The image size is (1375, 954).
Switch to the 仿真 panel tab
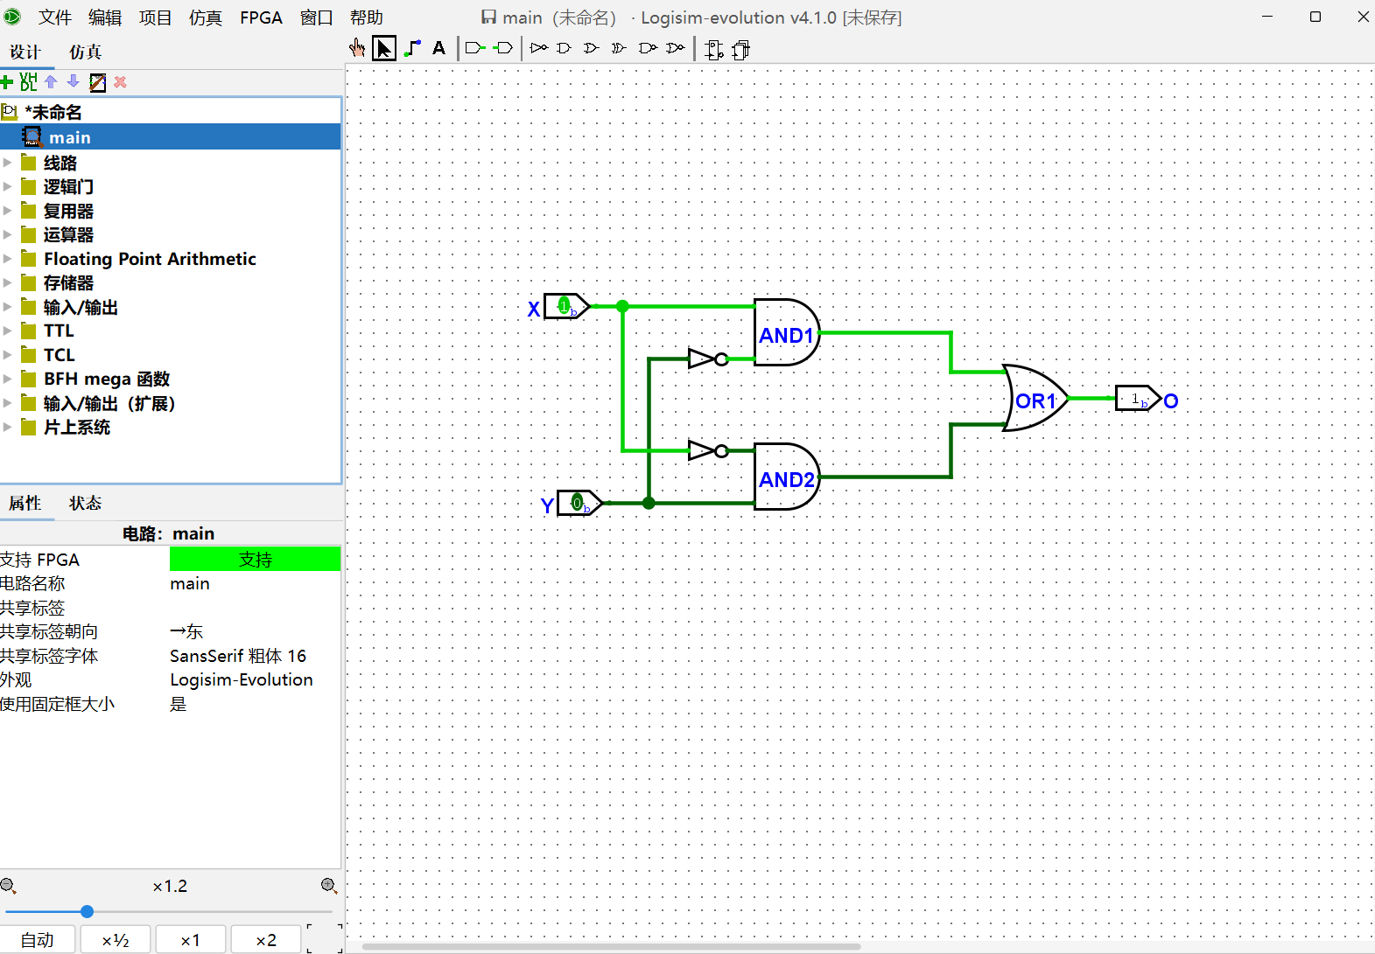[86, 52]
